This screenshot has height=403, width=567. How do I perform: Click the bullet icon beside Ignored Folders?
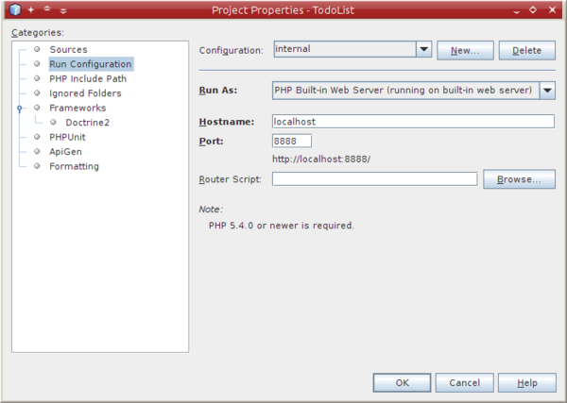[38, 93]
